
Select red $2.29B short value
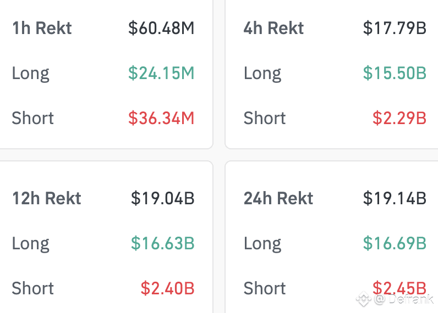[x=399, y=118]
